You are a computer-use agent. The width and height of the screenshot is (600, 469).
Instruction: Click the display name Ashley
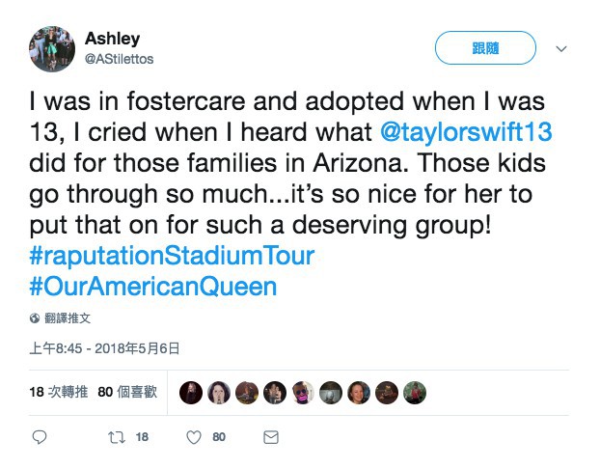(112, 39)
